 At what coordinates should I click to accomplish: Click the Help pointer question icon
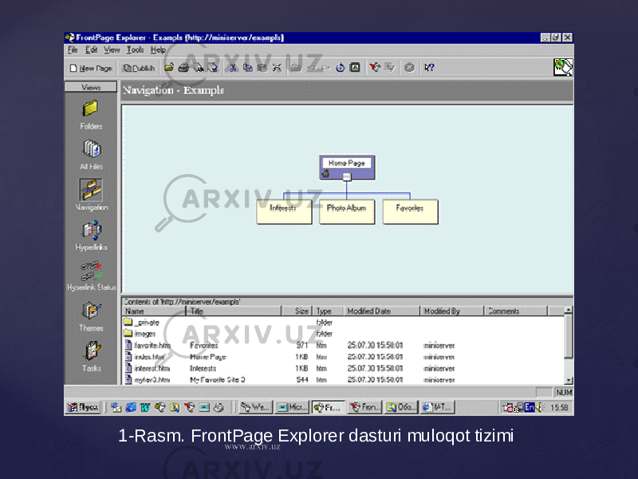[x=429, y=68]
